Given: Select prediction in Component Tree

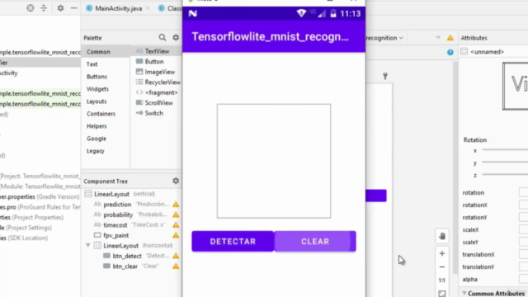Looking at the screenshot, I should (117, 205).
